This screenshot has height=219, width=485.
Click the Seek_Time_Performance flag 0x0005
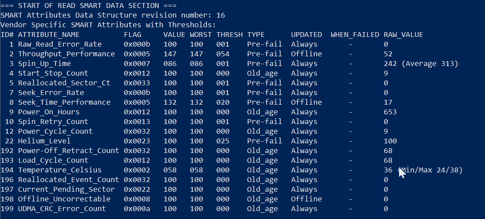[137, 102]
